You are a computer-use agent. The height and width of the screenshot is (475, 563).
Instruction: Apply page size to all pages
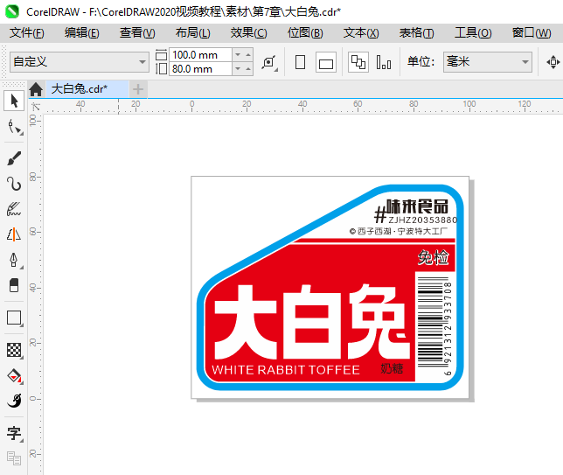(358, 62)
